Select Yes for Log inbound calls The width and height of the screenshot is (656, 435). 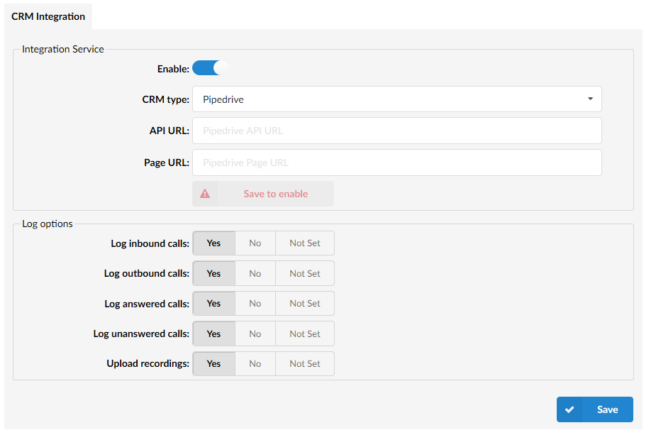point(213,243)
